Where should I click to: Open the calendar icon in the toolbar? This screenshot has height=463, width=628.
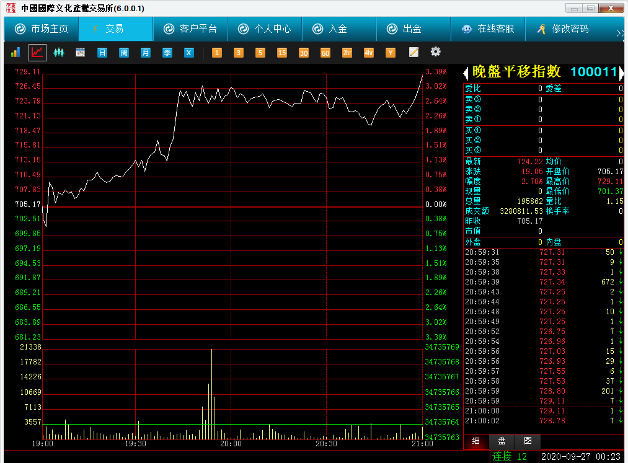pyautogui.click(x=80, y=53)
